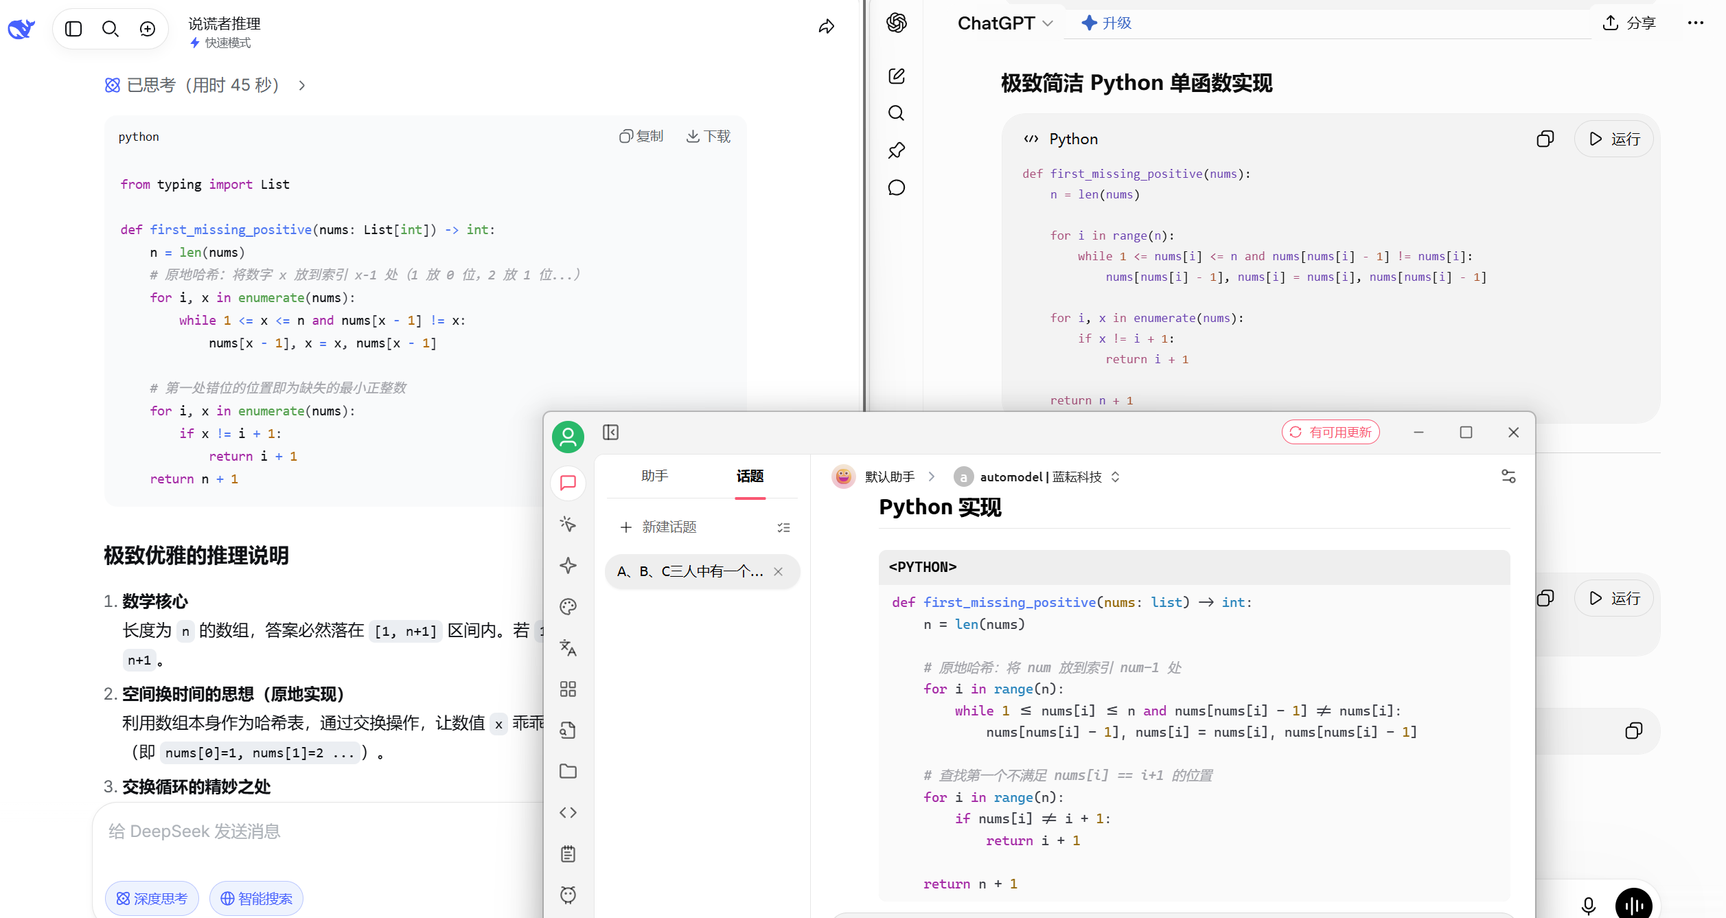Expand 默认助手 breadcrumb chevron
This screenshot has height=918, width=1726.
(932, 477)
